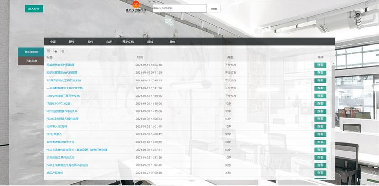
Task: Open the 软件 category tab
Action: coord(90,42)
